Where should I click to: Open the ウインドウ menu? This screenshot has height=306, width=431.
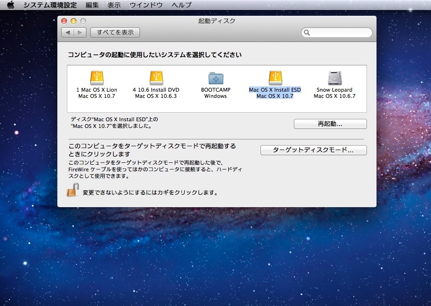pos(146,5)
